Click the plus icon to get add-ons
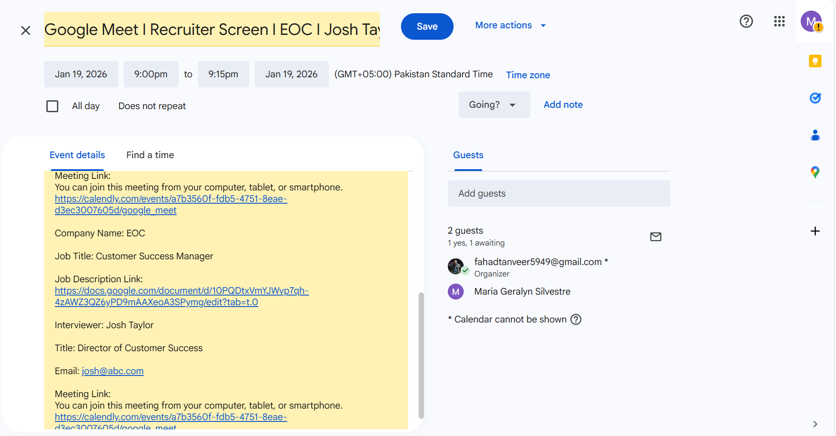Viewport: 836px width, 436px height. point(815,231)
